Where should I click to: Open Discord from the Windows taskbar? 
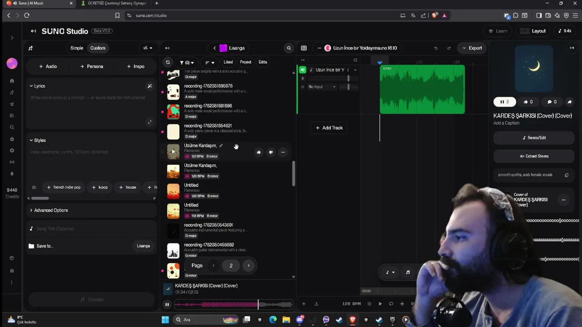coord(300,320)
